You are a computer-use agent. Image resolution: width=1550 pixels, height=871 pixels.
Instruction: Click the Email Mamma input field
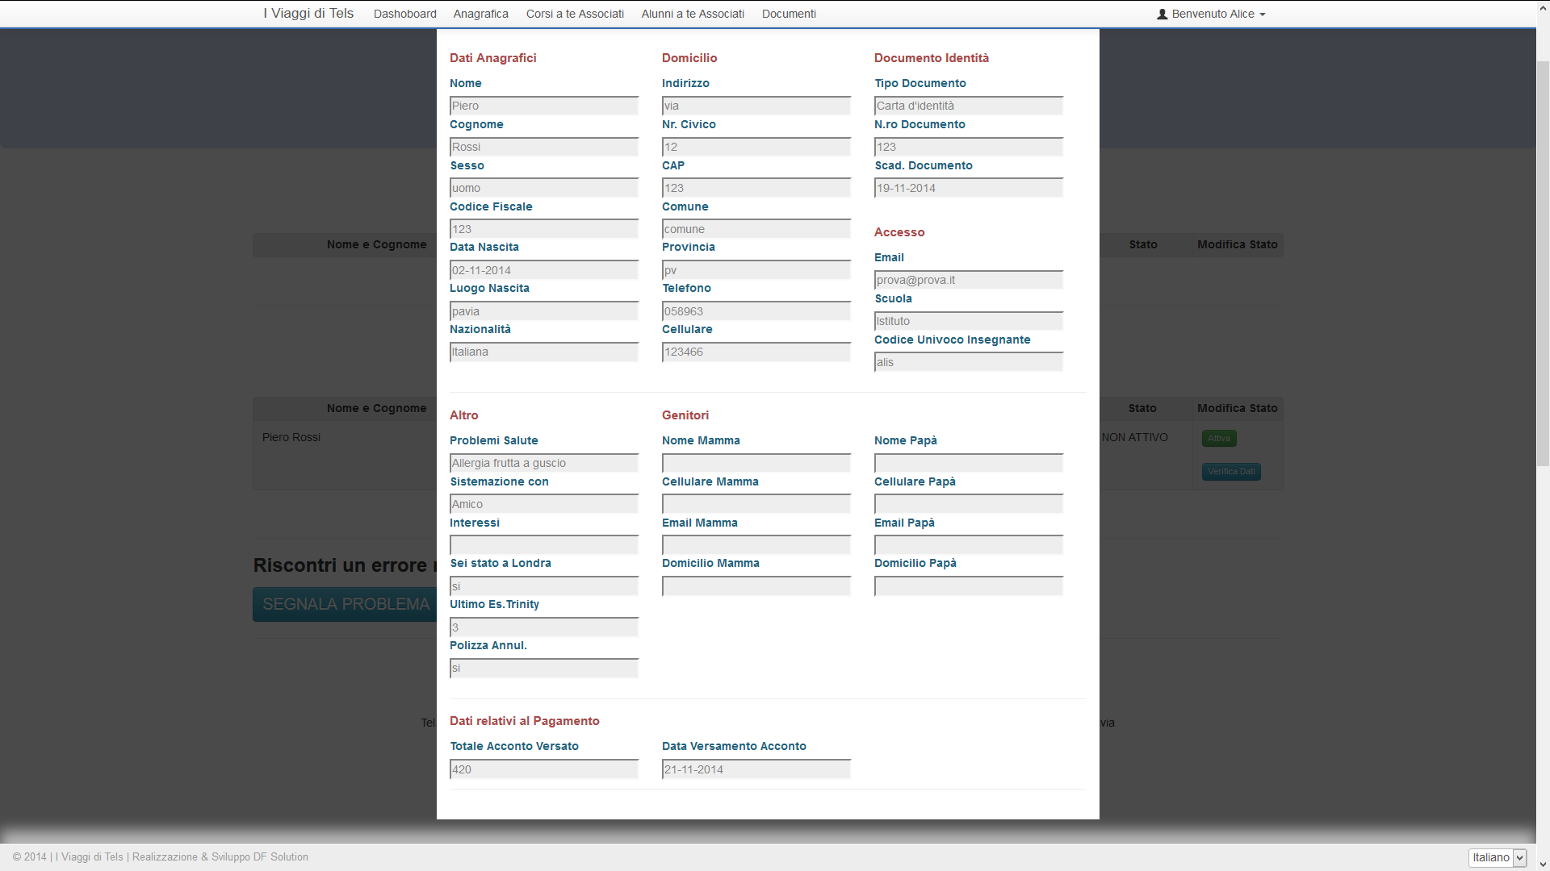coord(756,545)
